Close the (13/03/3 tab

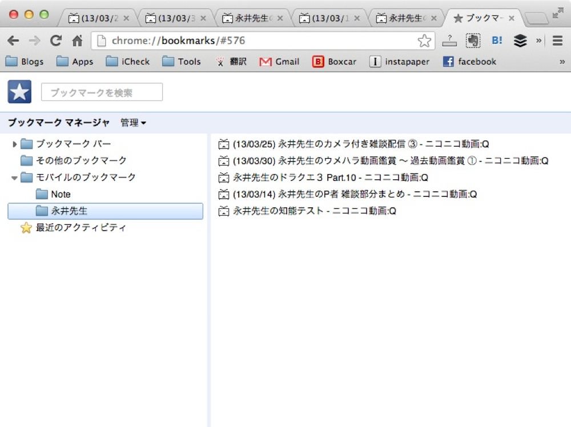point(203,18)
